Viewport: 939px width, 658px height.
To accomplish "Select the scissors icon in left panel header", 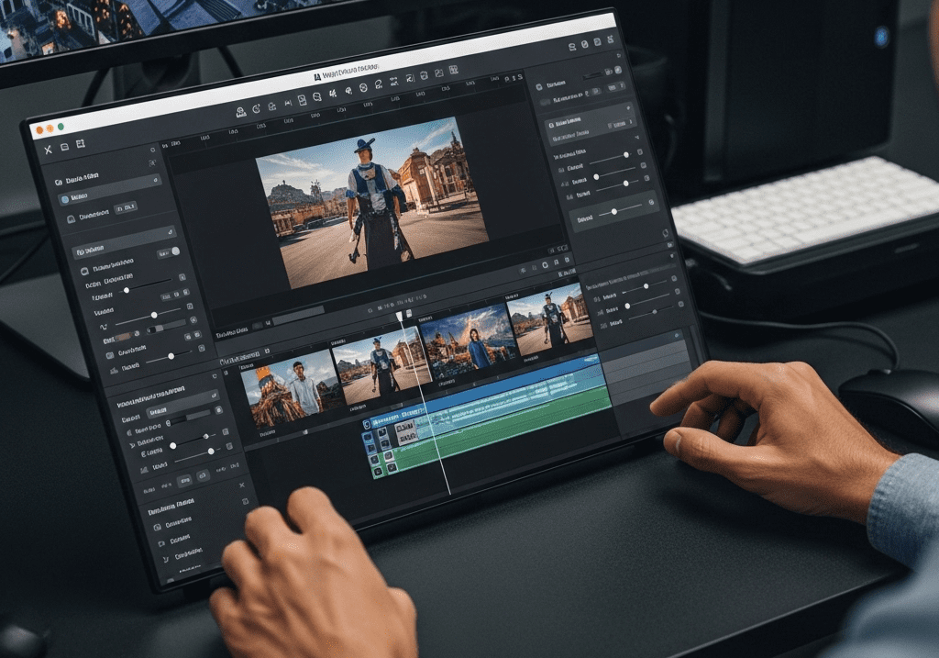I will click(x=49, y=150).
